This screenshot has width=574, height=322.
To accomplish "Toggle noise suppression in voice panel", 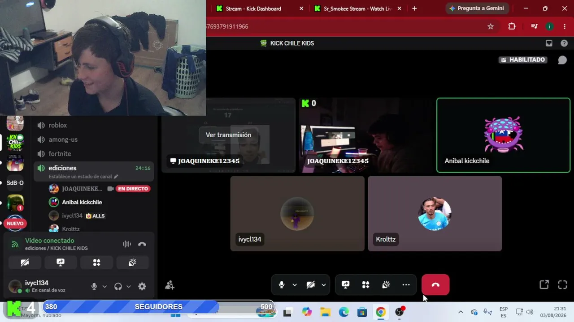I will pyautogui.click(x=127, y=244).
